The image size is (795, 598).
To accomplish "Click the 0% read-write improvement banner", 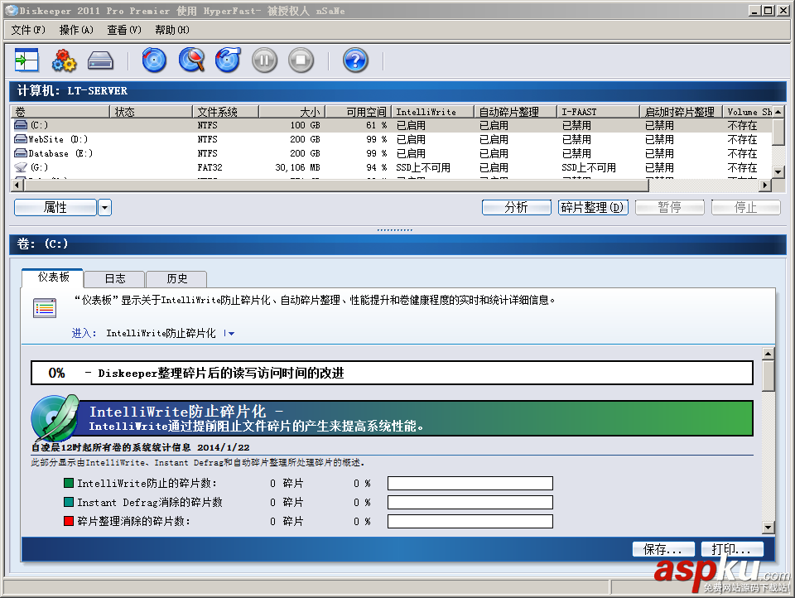I will coord(392,373).
